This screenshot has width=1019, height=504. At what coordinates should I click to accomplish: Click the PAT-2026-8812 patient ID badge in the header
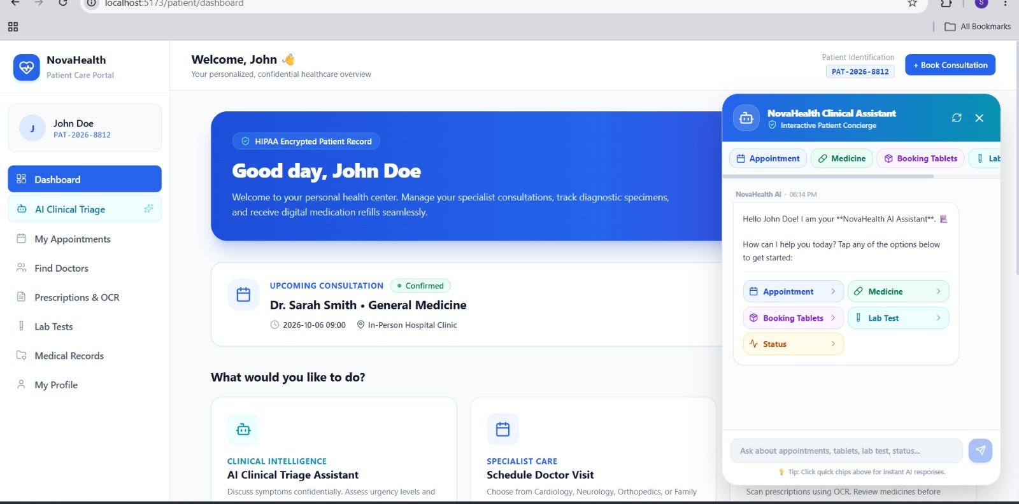point(860,72)
